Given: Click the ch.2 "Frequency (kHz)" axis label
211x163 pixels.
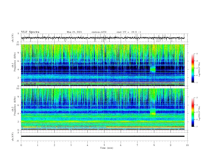Looking at the screenshot, I should (x=15, y=106).
